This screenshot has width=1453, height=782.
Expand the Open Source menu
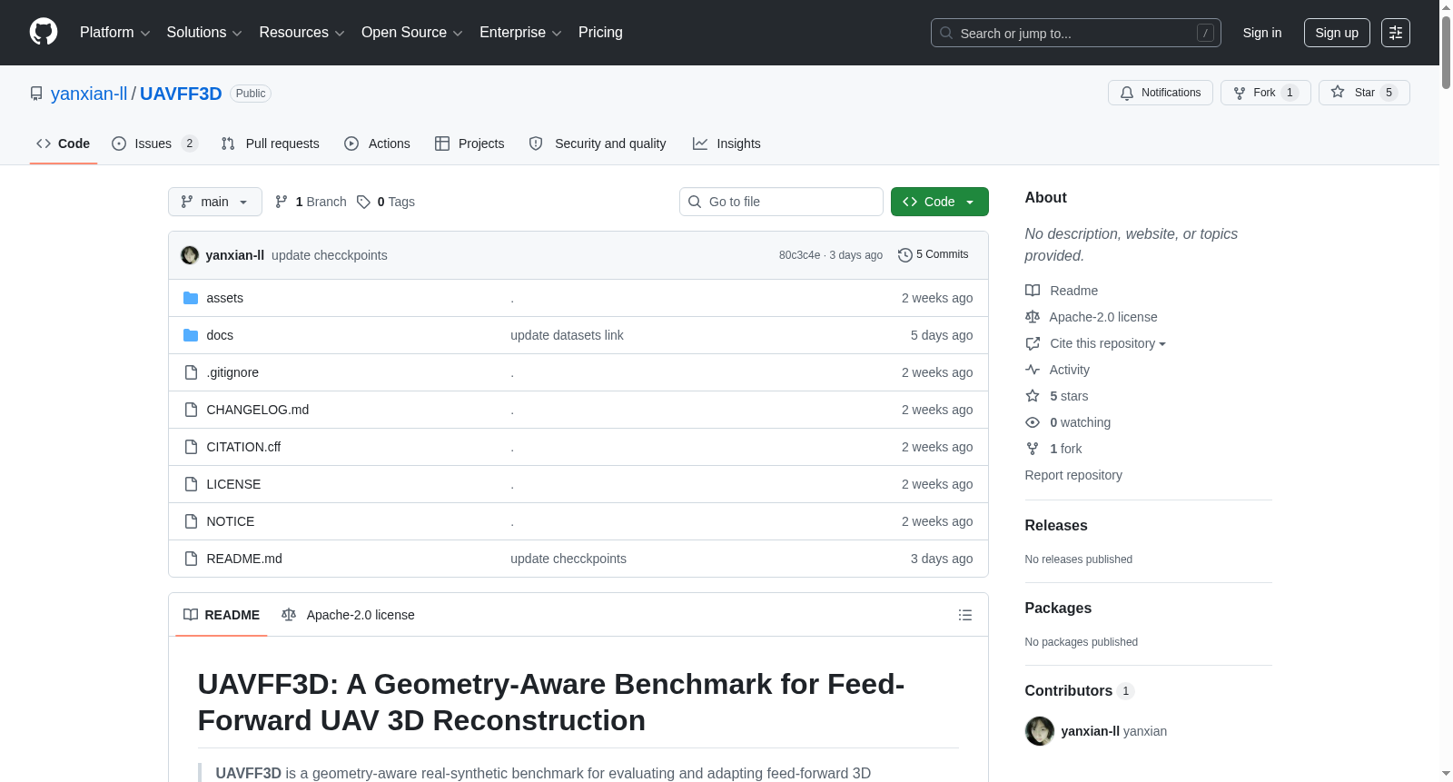[412, 33]
